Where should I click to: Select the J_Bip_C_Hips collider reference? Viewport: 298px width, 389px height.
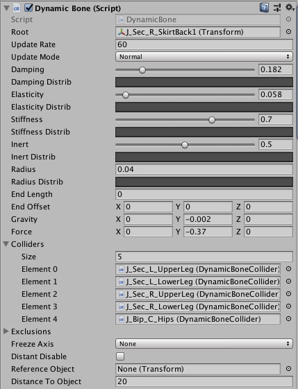(x=198, y=319)
